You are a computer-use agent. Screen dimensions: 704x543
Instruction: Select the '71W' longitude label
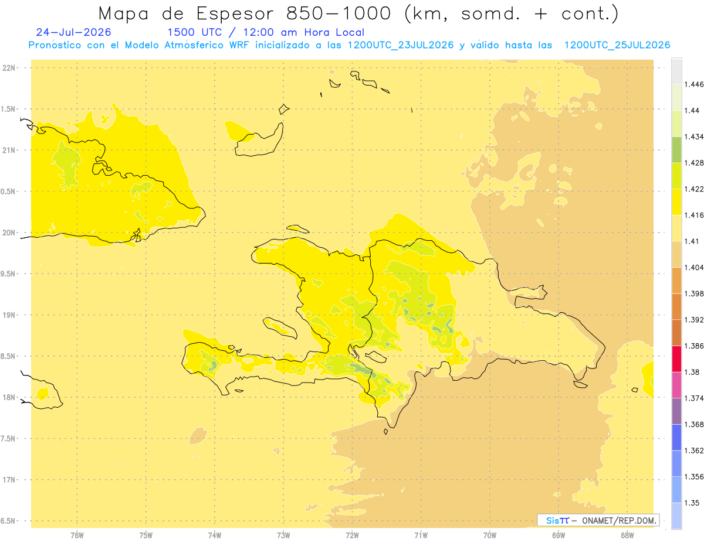point(421,535)
